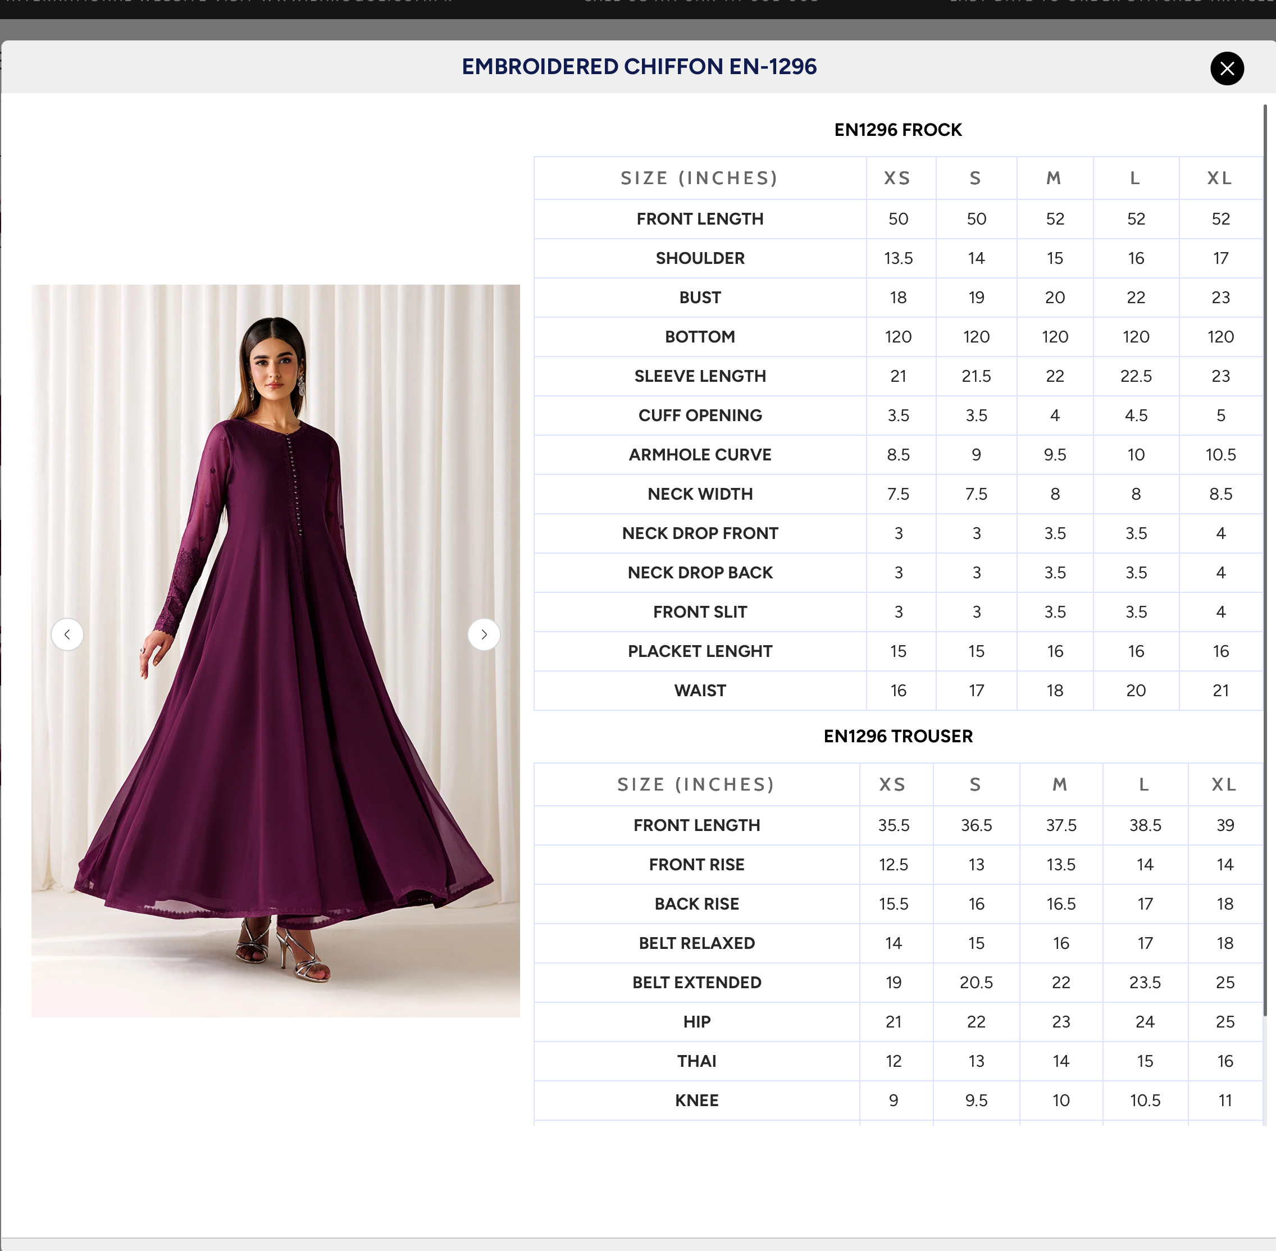Click FRONT SLIT row label
The width and height of the screenshot is (1276, 1251).
[x=700, y=613]
